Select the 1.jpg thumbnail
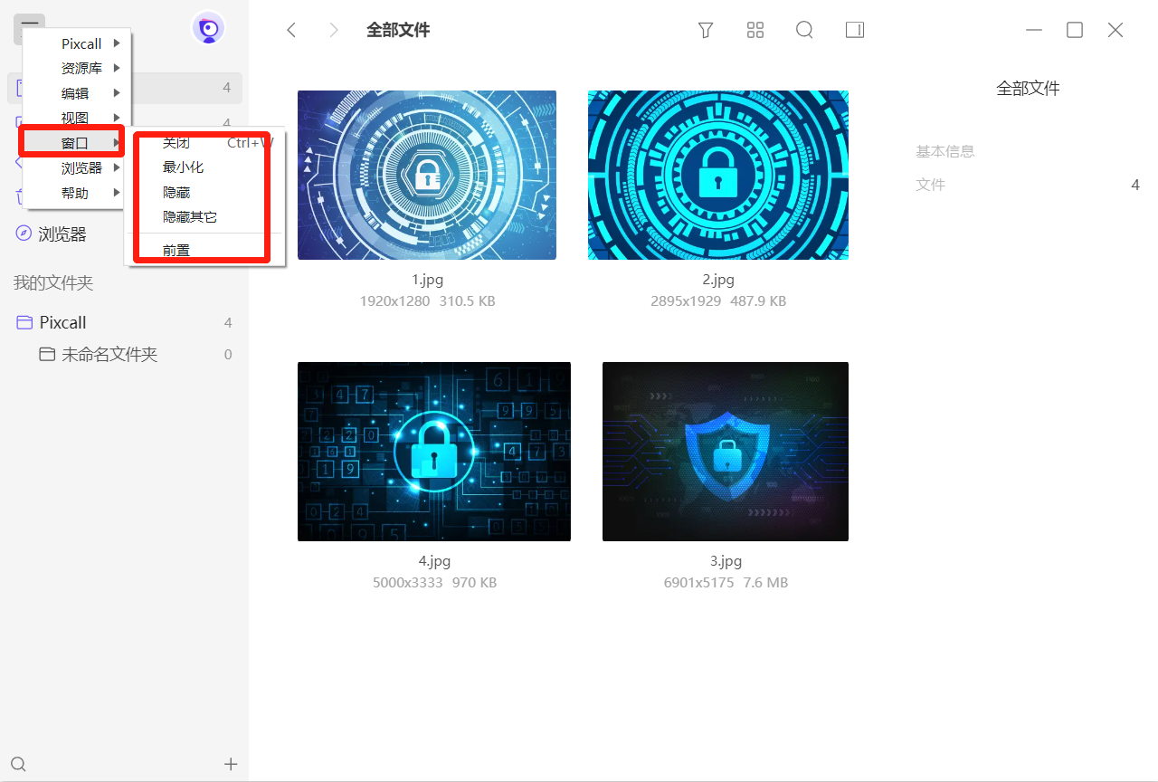1158x782 pixels. (x=427, y=175)
